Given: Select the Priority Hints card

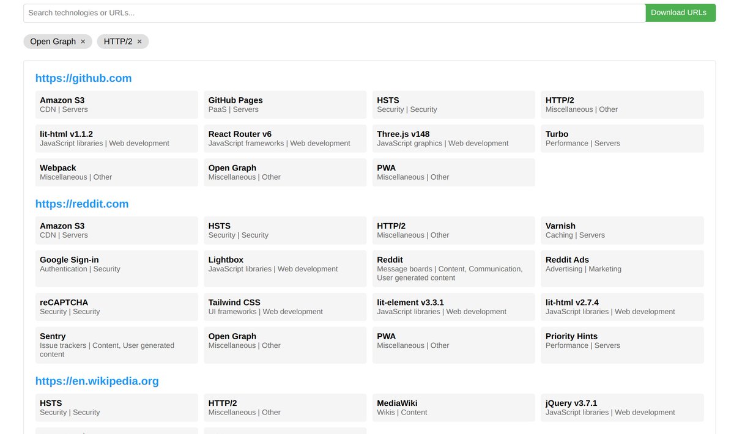Looking at the screenshot, I should (x=622, y=345).
